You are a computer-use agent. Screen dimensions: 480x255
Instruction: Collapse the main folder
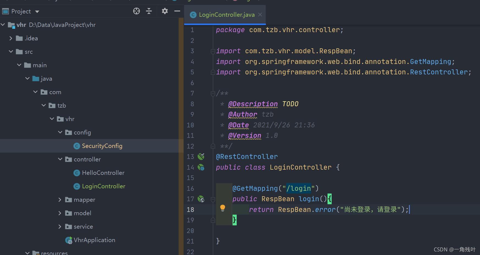[x=19, y=65]
